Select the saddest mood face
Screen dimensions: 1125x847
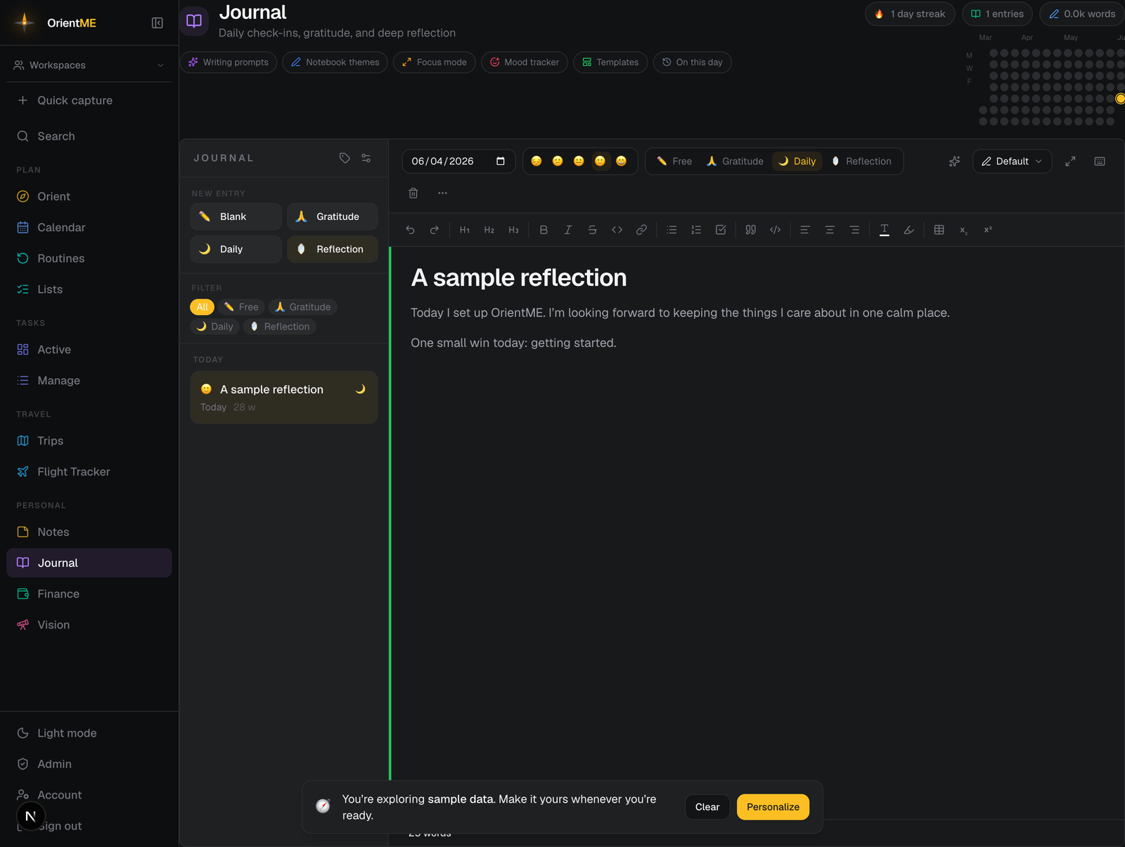(536, 161)
